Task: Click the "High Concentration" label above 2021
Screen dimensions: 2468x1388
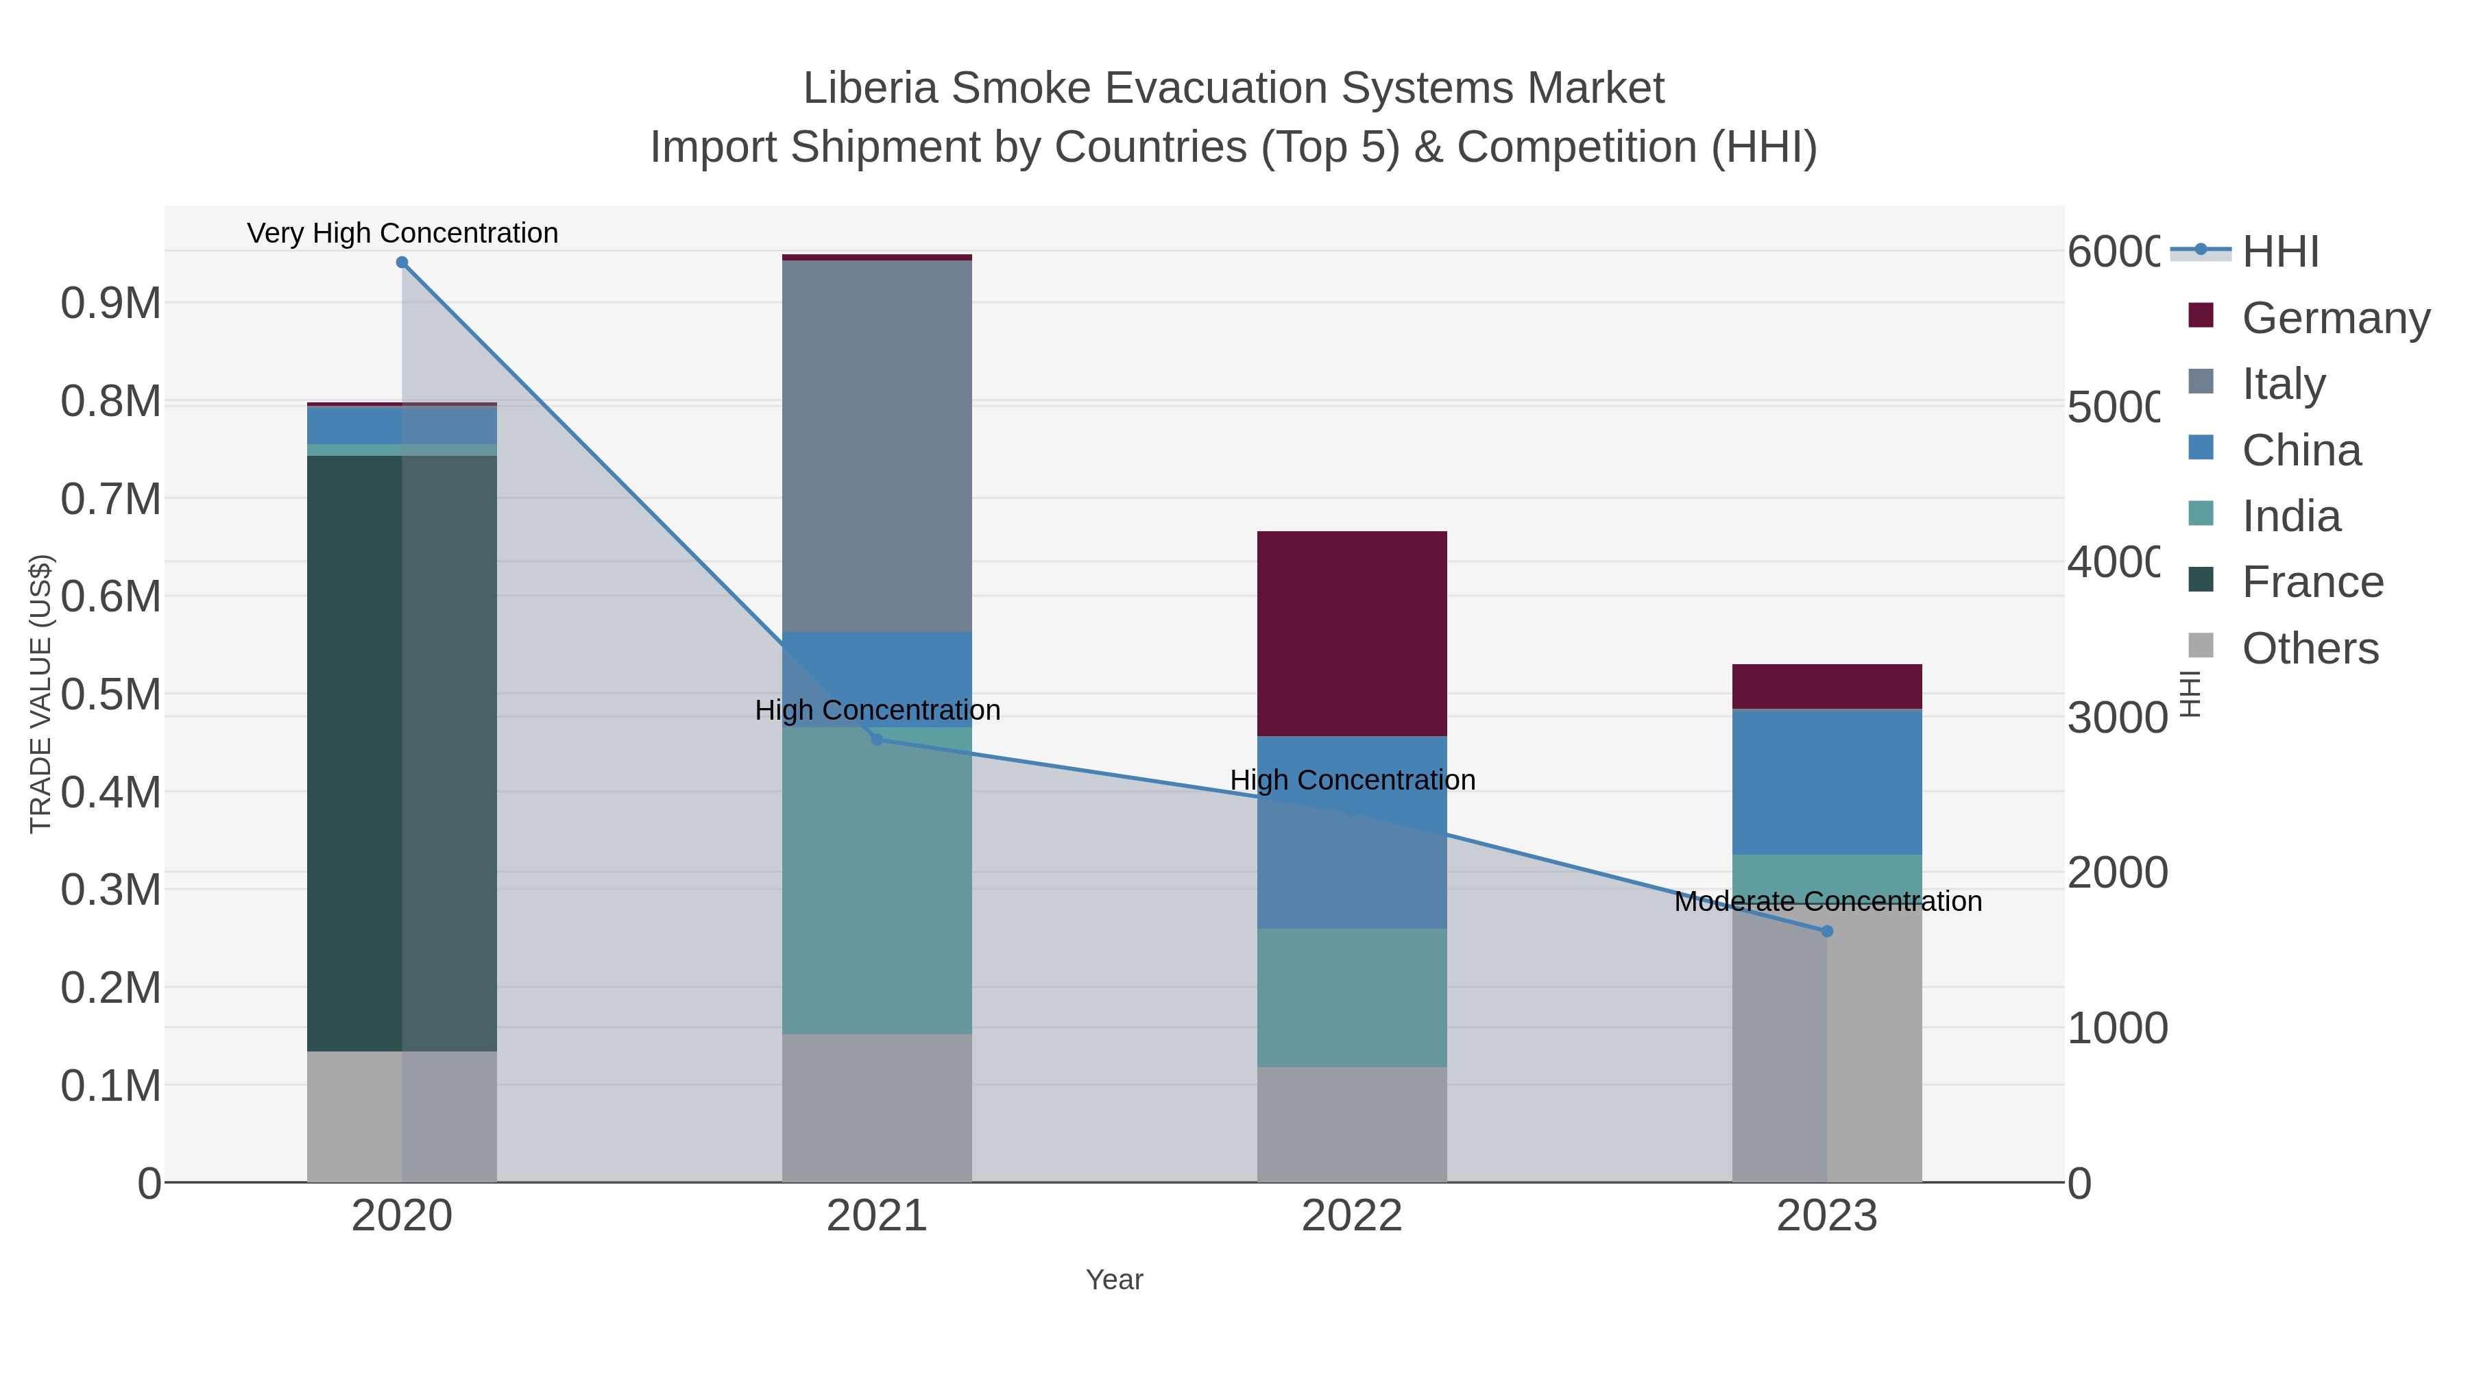Action: (878, 710)
